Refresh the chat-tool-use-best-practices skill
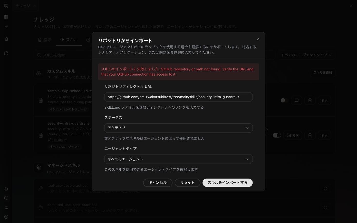This screenshot has width=357, height=223. pyautogui.click(x=325, y=208)
